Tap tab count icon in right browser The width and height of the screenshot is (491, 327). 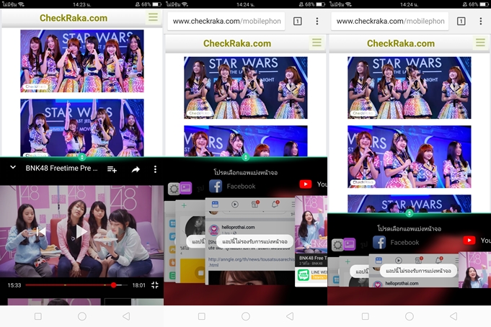coord(461,22)
